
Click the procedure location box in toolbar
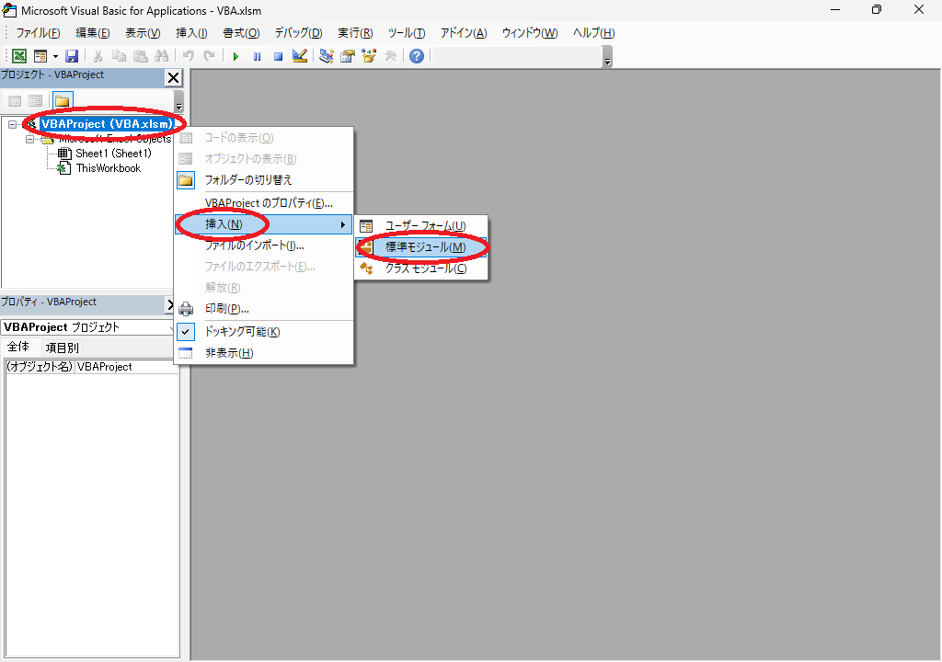point(517,56)
